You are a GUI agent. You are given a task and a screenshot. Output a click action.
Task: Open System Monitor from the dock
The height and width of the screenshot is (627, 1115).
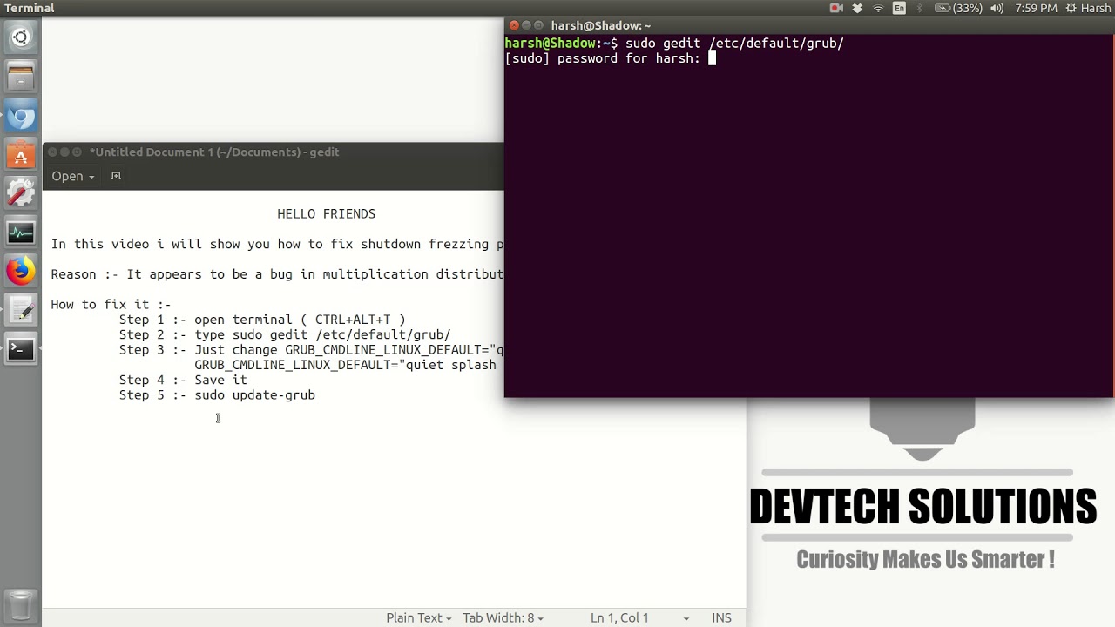tap(21, 233)
